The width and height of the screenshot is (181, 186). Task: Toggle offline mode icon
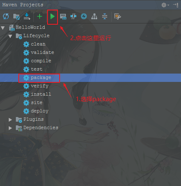coord(73,16)
